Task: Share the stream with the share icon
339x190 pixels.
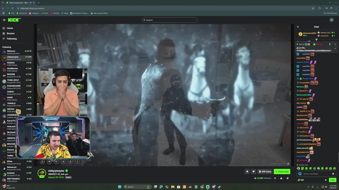Action: (x=275, y=178)
